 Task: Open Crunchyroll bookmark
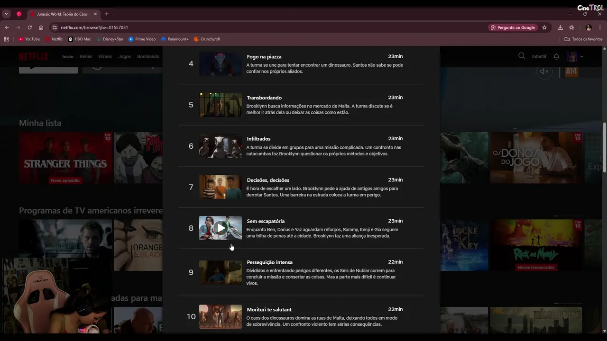(x=207, y=39)
